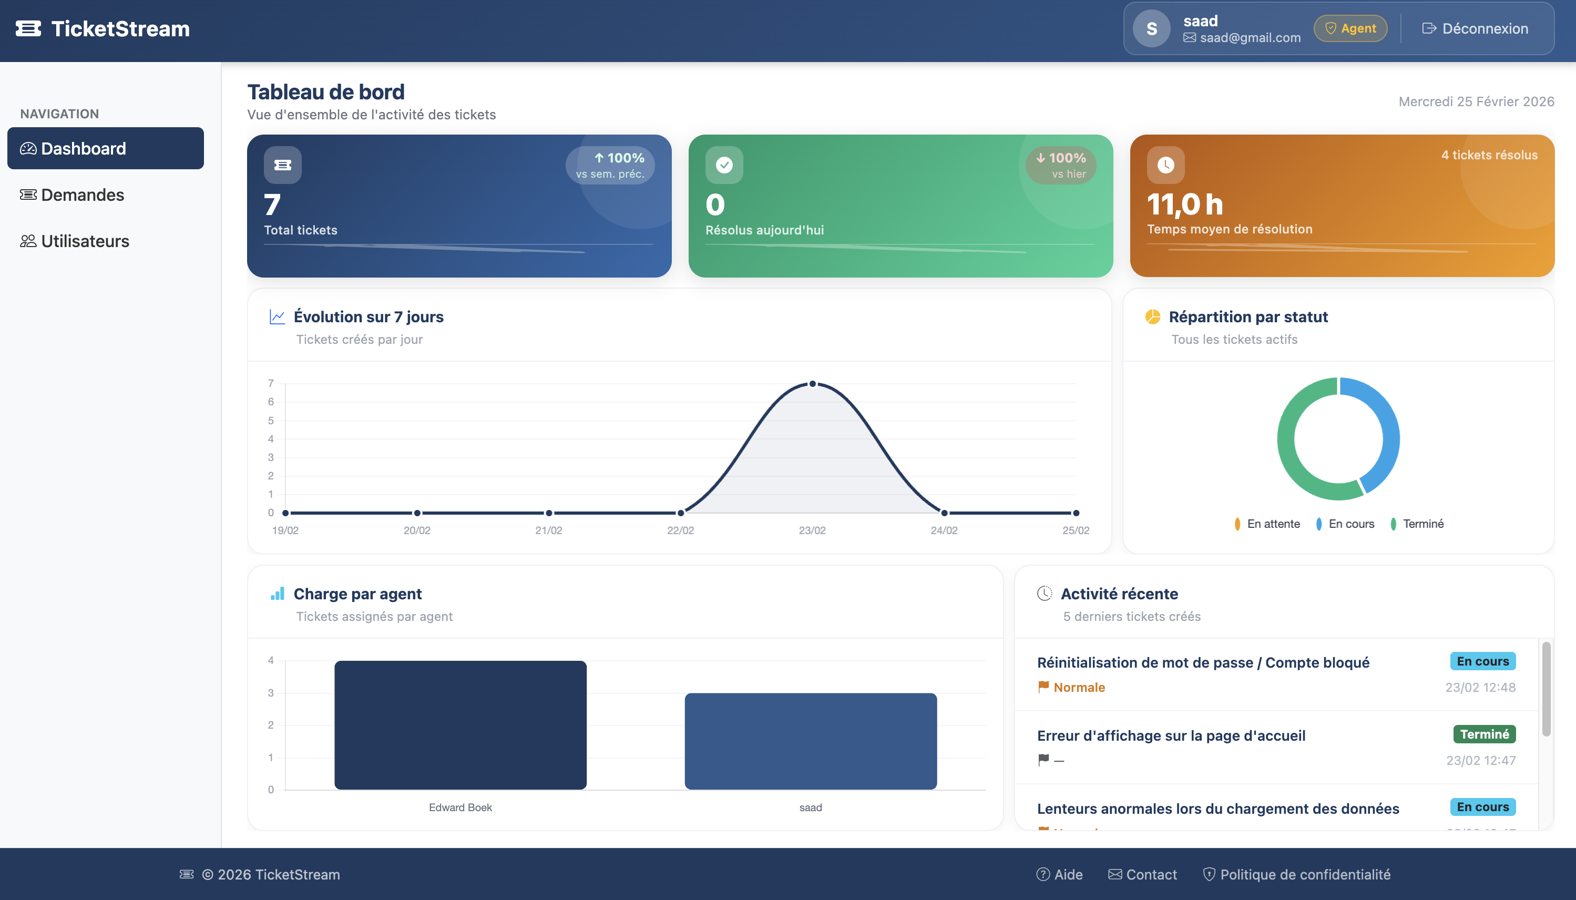
Task: Click the clock icon on the resolution time card
Action: (1165, 165)
